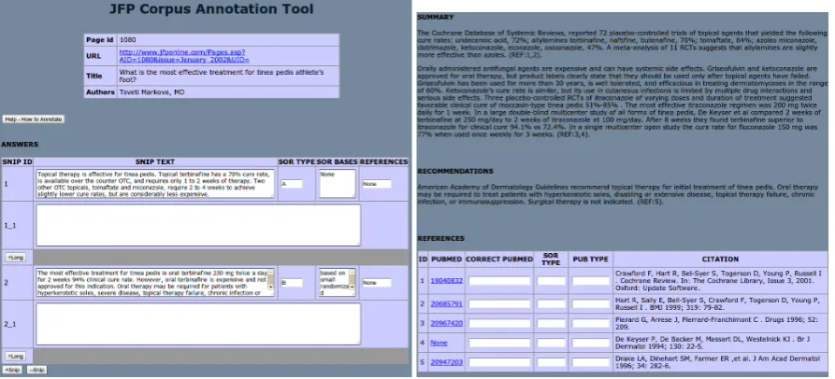
Task: Click the ANSWERS section heading
Action: coord(20,144)
